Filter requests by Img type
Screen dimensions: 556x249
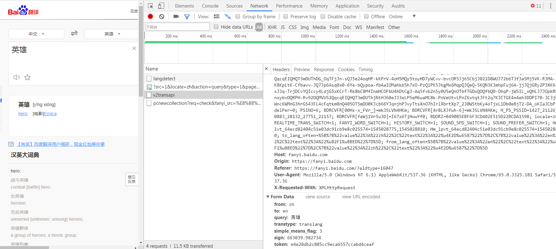[x=305, y=27]
